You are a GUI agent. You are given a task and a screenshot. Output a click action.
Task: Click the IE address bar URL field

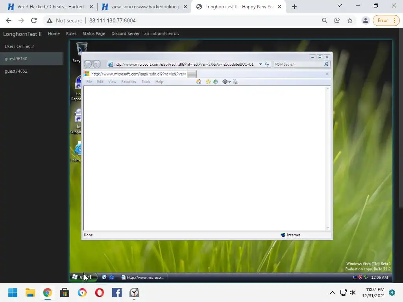[183, 64]
